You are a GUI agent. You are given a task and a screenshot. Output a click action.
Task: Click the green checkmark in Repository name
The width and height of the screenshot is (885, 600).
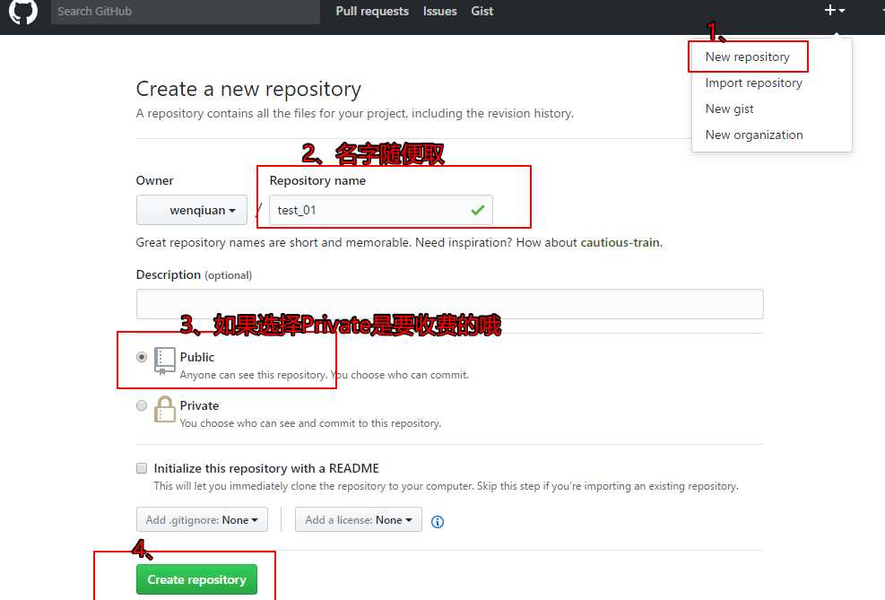click(x=478, y=210)
